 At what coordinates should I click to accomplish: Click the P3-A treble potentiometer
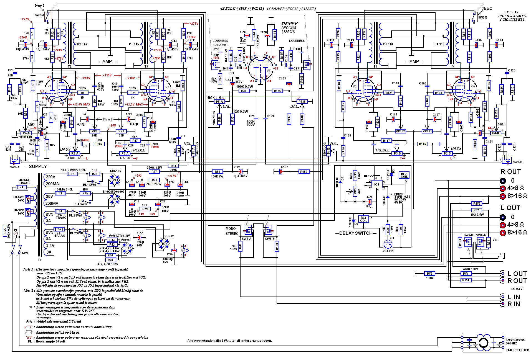tap(125, 153)
